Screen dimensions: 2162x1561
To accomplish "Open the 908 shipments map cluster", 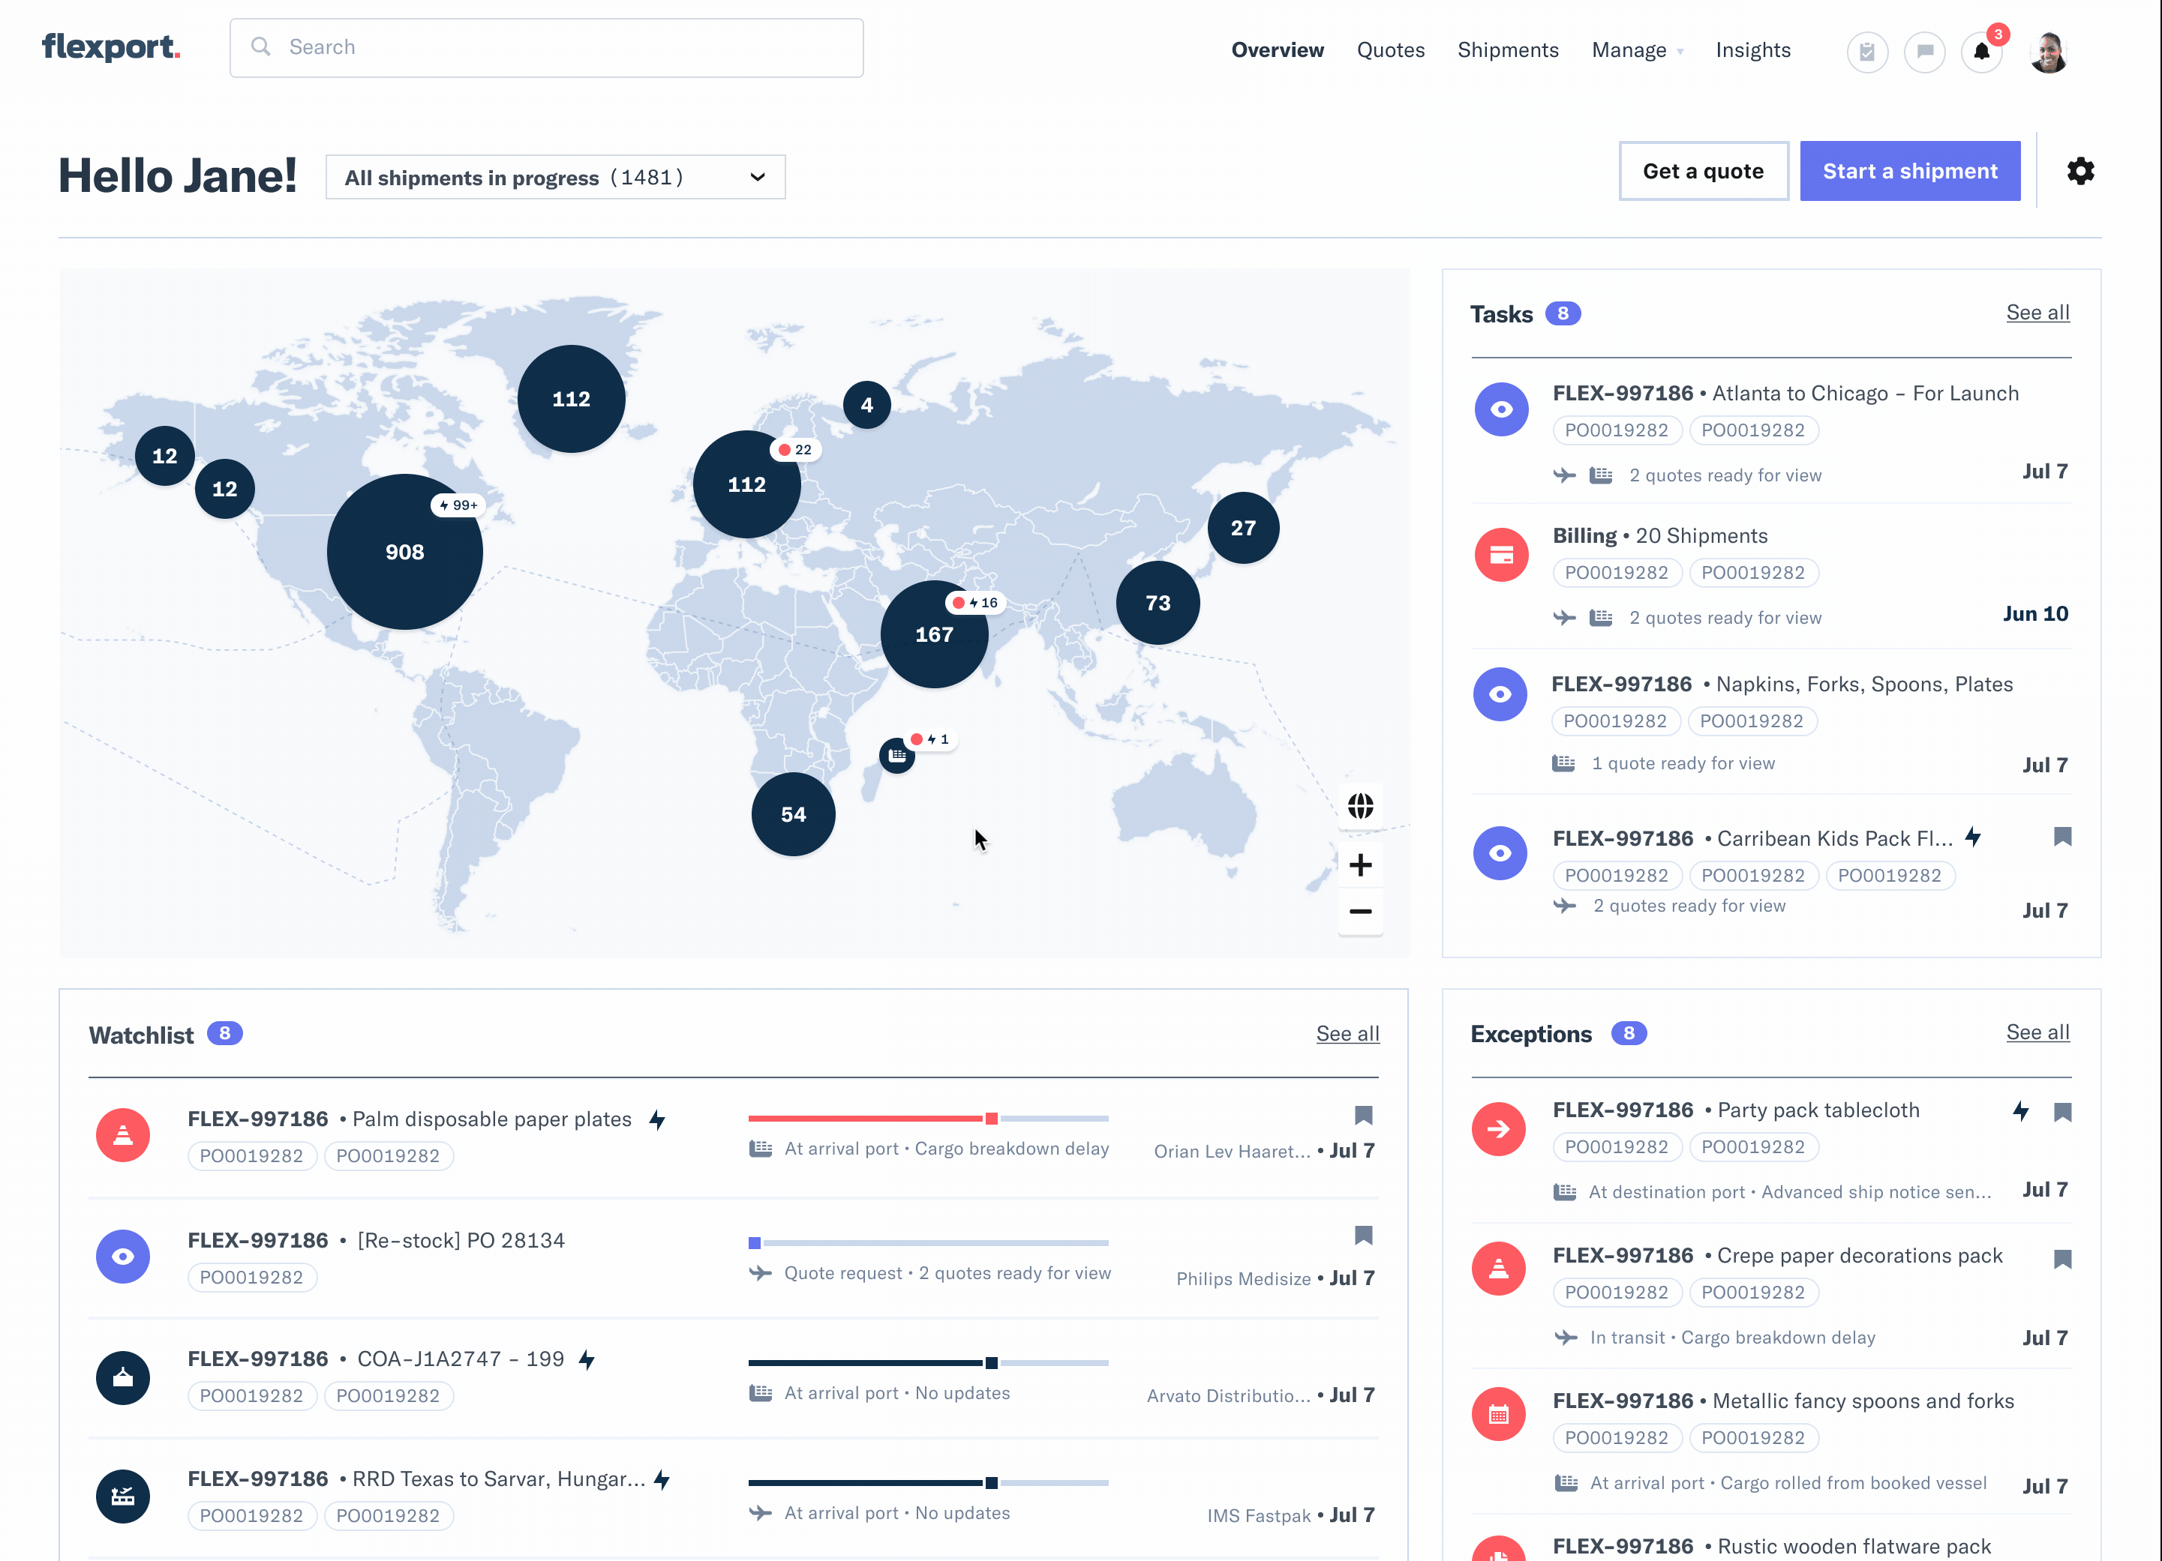I will click(404, 552).
